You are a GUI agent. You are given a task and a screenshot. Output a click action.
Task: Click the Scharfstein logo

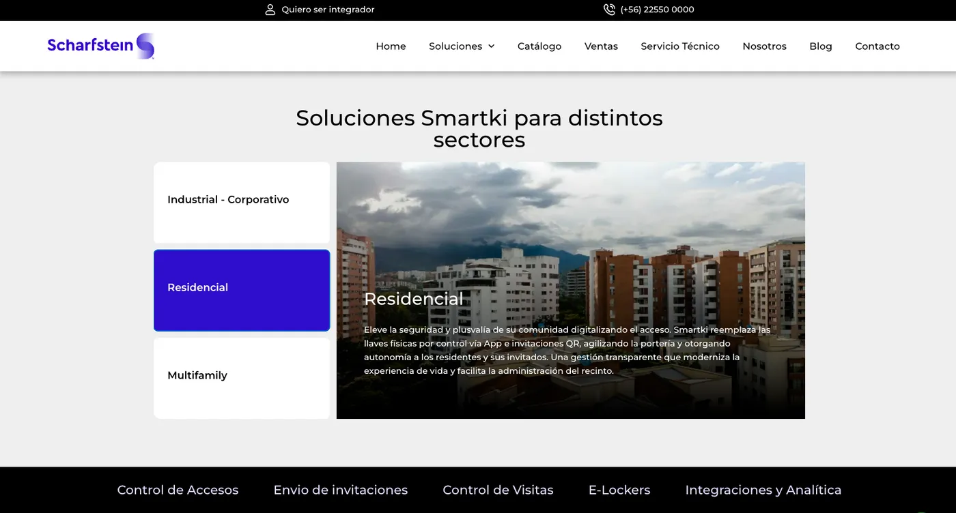click(x=101, y=46)
